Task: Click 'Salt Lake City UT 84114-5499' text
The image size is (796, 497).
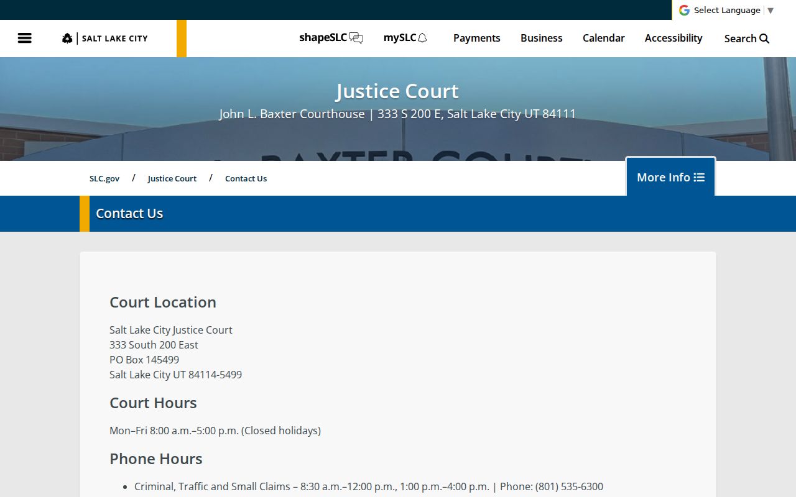Action: pyautogui.click(x=175, y=375)
